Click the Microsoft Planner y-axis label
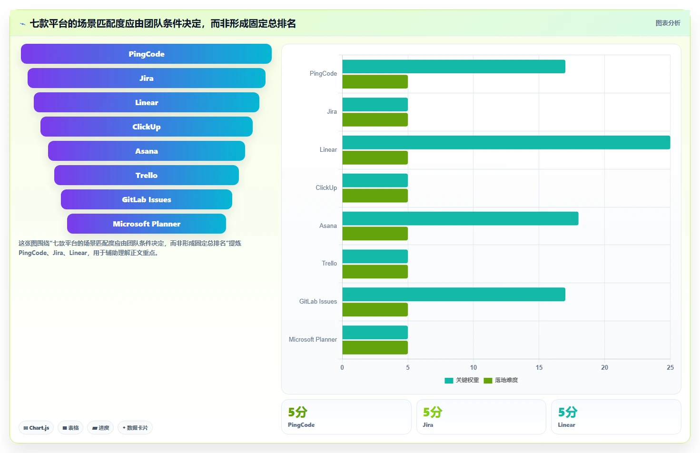This screenshot has width=700, height=453. pyautogui.click(x=313, y=340)
